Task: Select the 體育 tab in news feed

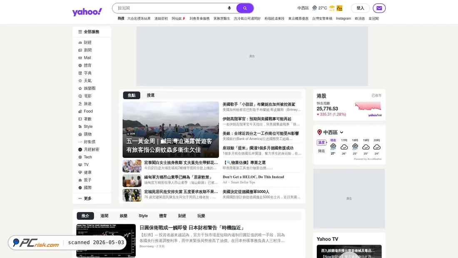Action: click(x=163, y=216)
